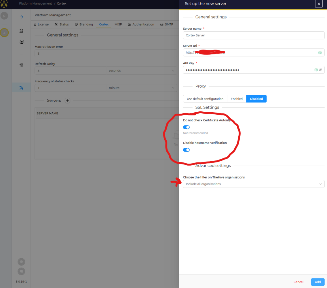Click the Server name input field
327x288 pixels.
pos(254,35)
